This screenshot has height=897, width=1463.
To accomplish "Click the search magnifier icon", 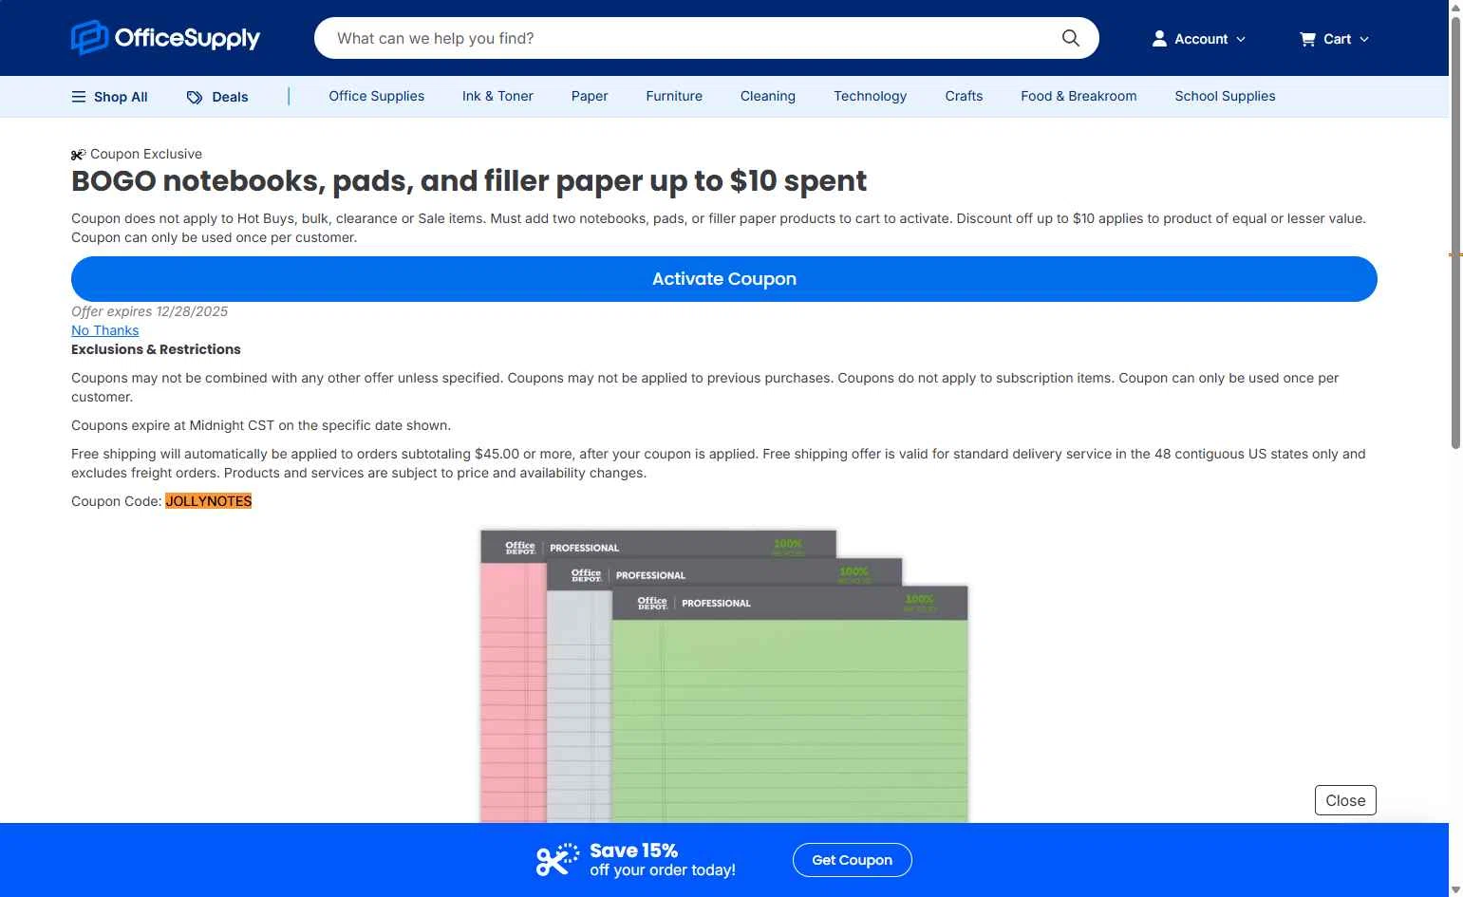I will pyautogui.click(x=1070, y=38).
